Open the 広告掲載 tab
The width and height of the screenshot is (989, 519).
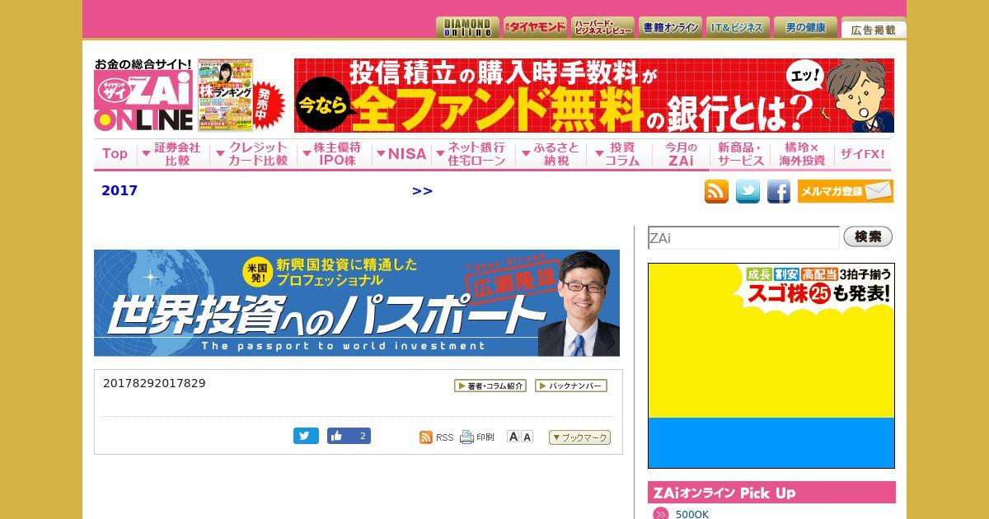tap(873, 29)
